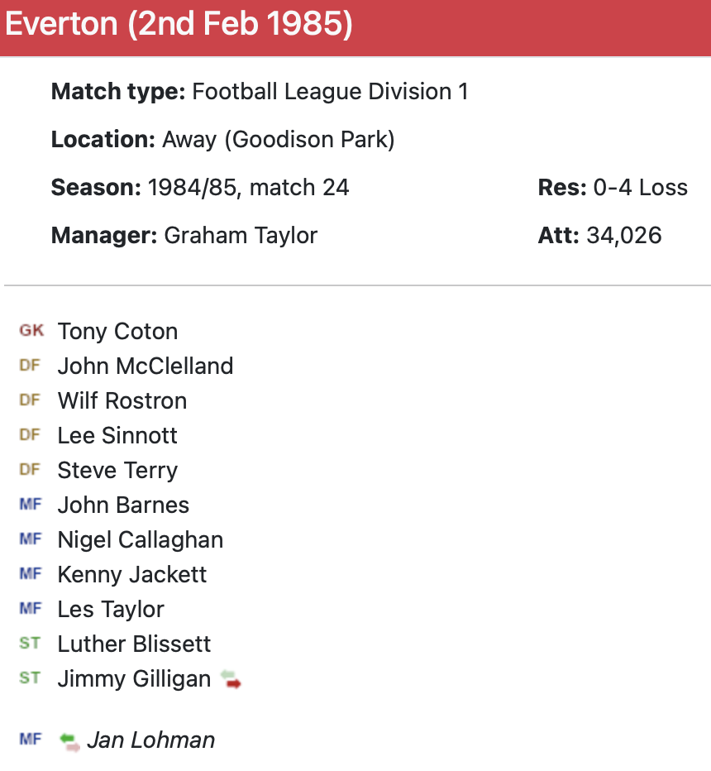
Task: Open substitute Jan Lohman's profile
Action: (x=150, y=740)
